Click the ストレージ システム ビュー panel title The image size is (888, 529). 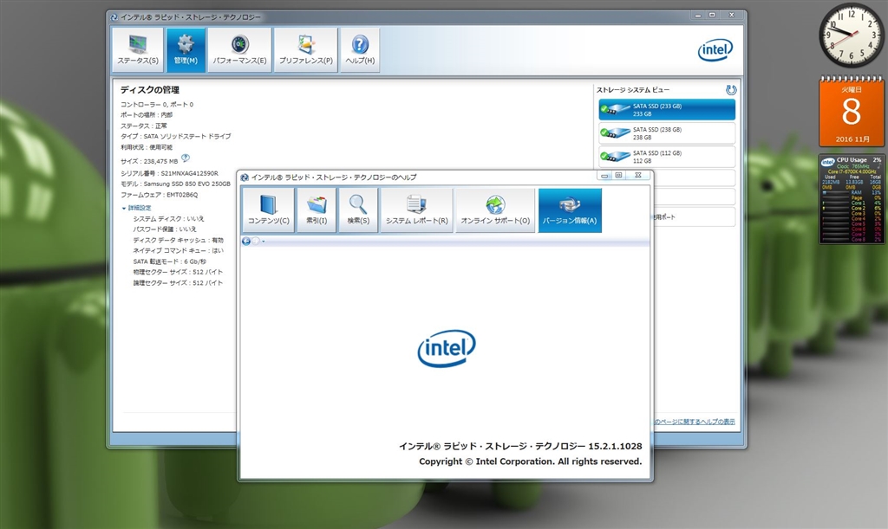pos(633,90)
